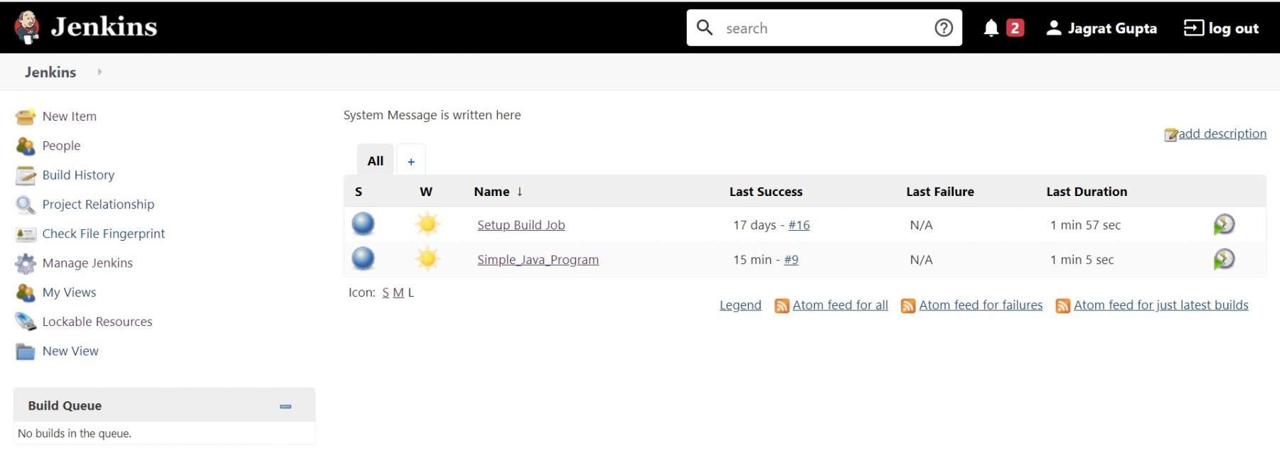Open Manage Jenkins in sidebar
This screenshot has width=1280, height=458.
tap(87, 263)
